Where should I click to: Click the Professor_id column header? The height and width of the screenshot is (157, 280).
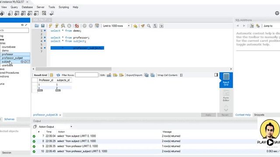tap(46, 80)
